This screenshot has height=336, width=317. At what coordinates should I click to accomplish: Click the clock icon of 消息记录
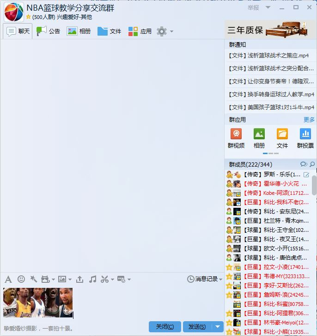(190, 279)
